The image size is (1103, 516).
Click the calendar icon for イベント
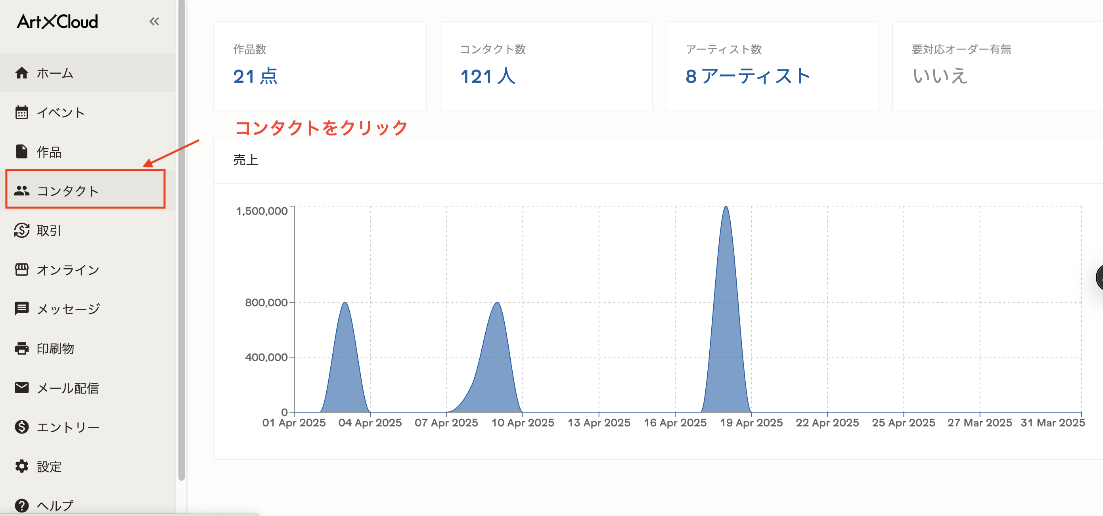pos(22,113)
